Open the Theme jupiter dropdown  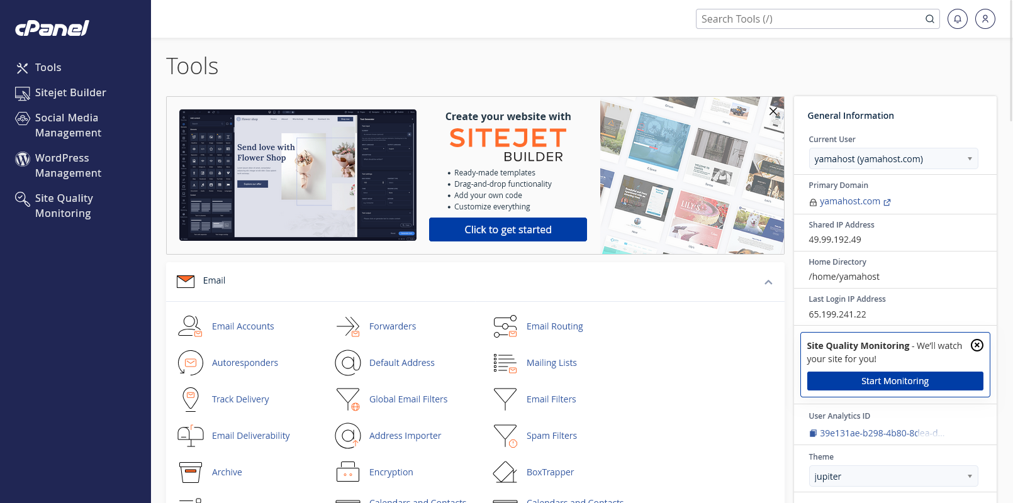pos(893,476)
